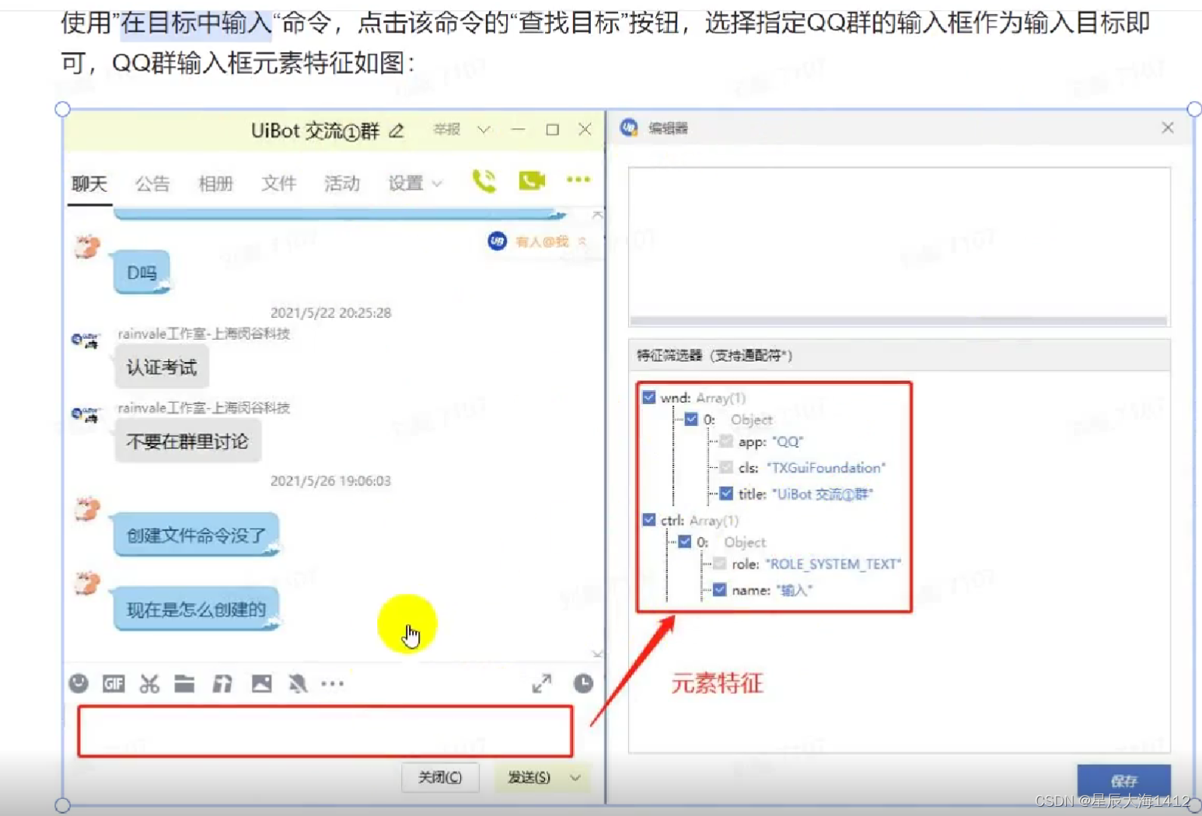Toggle the role: ROLE_SYSTEM_TEXT checkbox
Image resolution: width=1202 pixels, height=816 pixels.
pos(720,563)
